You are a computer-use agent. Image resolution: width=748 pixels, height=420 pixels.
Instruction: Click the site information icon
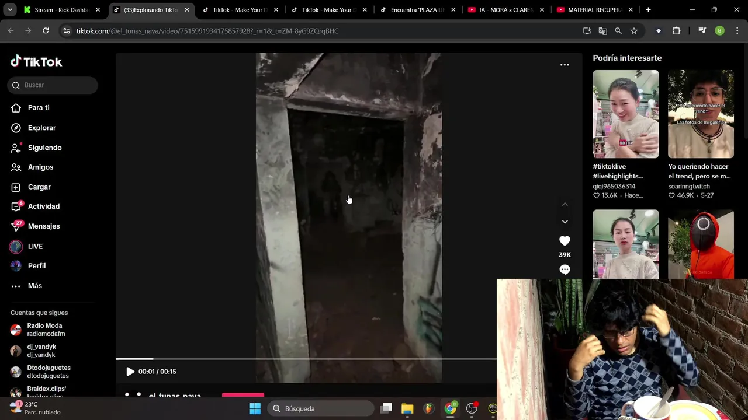point(67,31)
